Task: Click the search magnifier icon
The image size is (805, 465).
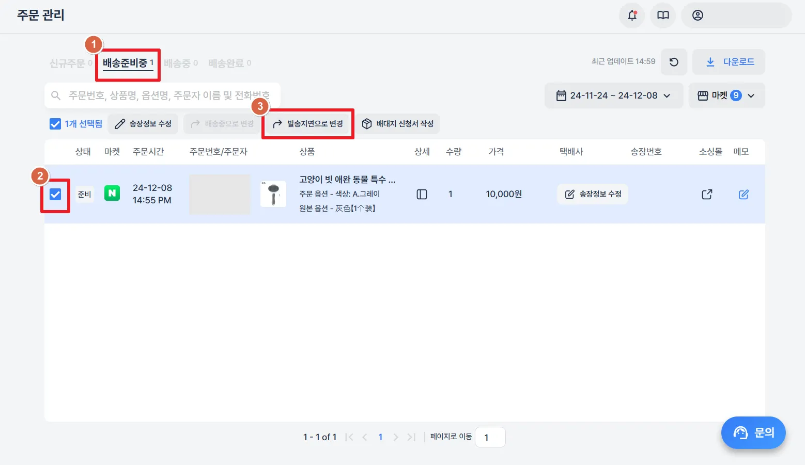Action: [x=55, y=95]
